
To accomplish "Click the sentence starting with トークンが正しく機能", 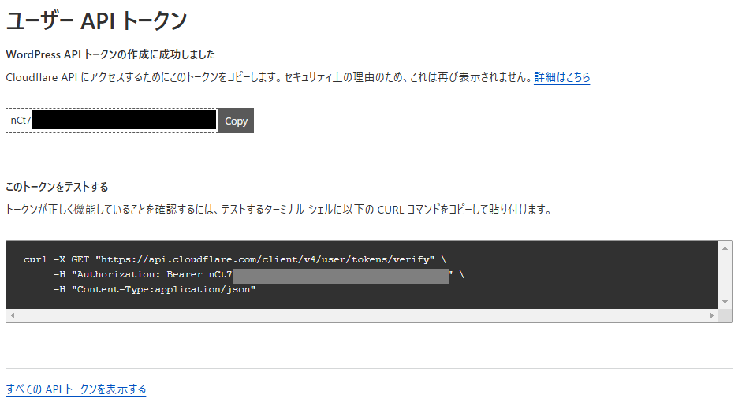I will (x=278, y=209).
